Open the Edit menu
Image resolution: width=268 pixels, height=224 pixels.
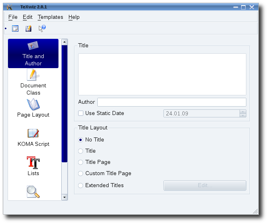pos(28,17)
